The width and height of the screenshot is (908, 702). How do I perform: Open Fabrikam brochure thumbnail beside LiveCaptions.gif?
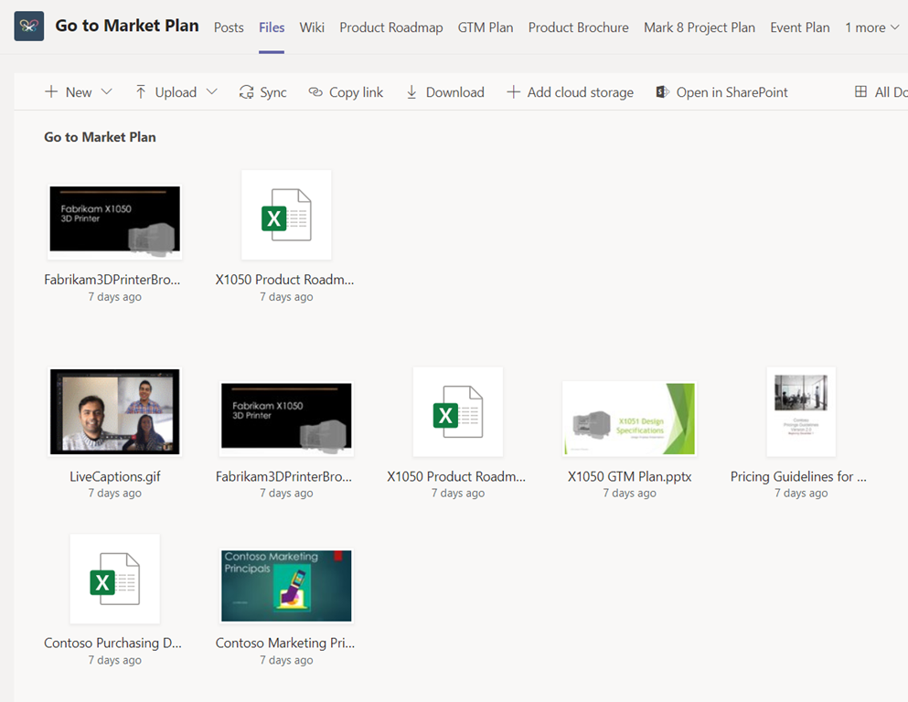pos(286,419)
